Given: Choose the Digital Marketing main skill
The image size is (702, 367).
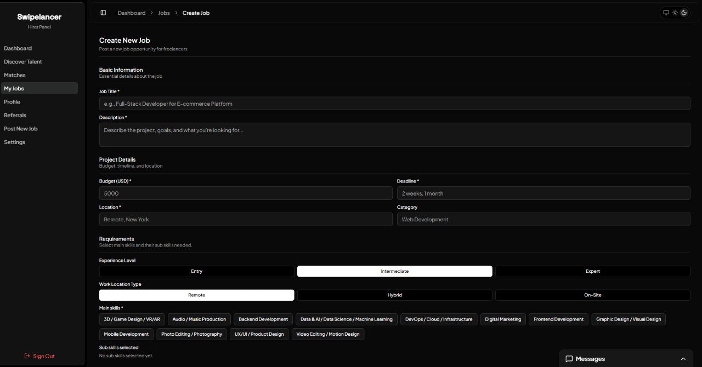Looking at the screenshot, I should (502, 319).
